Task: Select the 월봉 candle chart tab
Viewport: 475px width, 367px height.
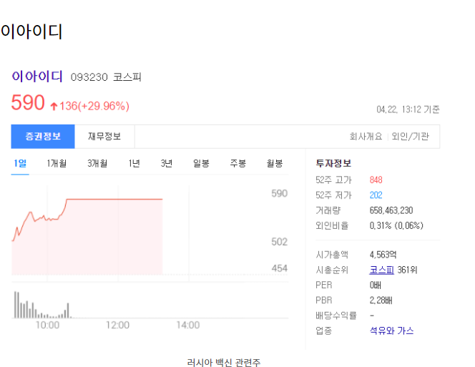Action: tap(275, 164)
